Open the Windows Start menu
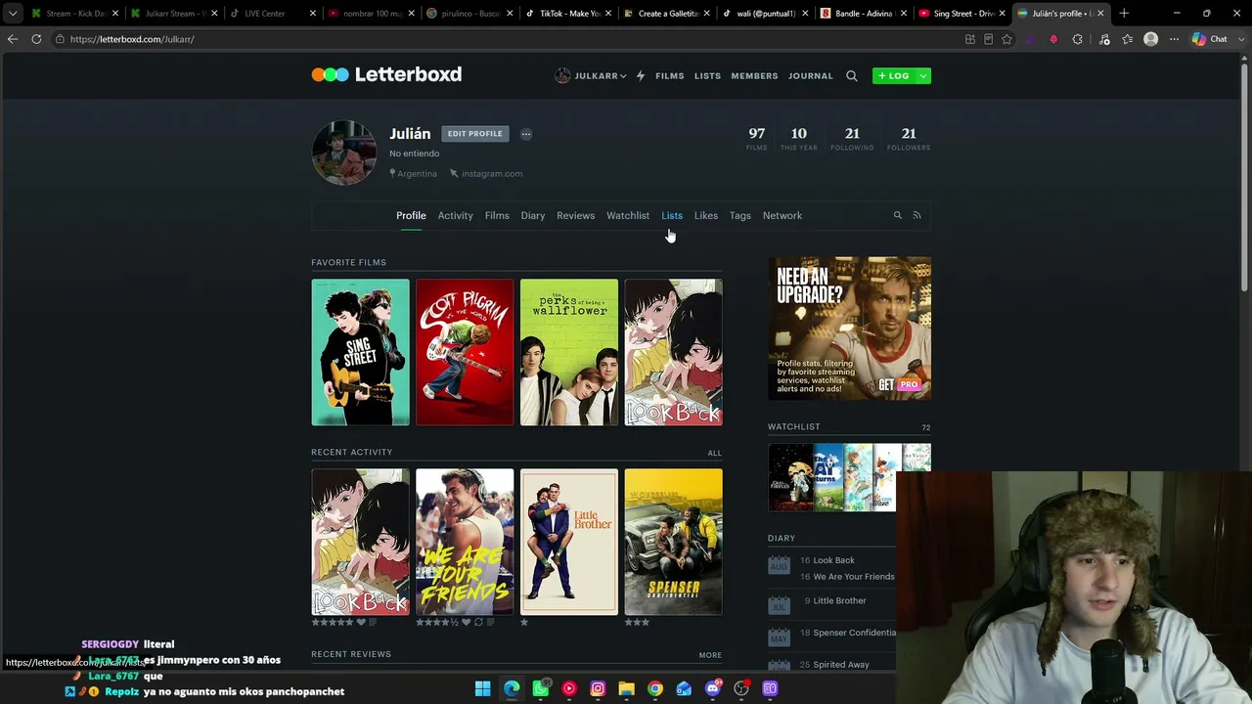Viewport: 1252px width, 704px height. (x=482, y=688)
